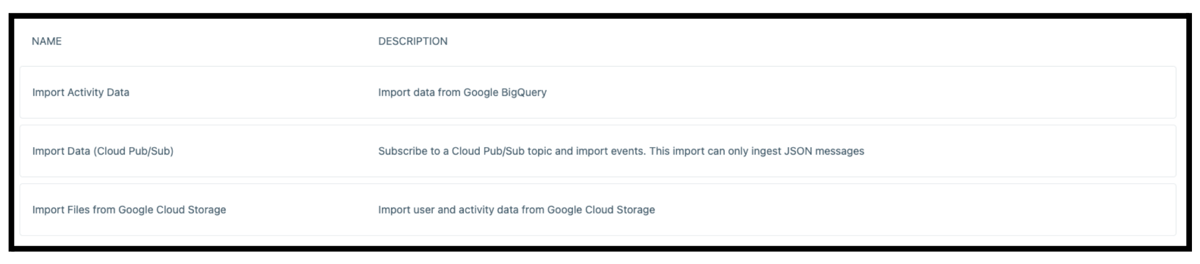Click the NAME column header
1200x264 pixels.
[47, 41]
